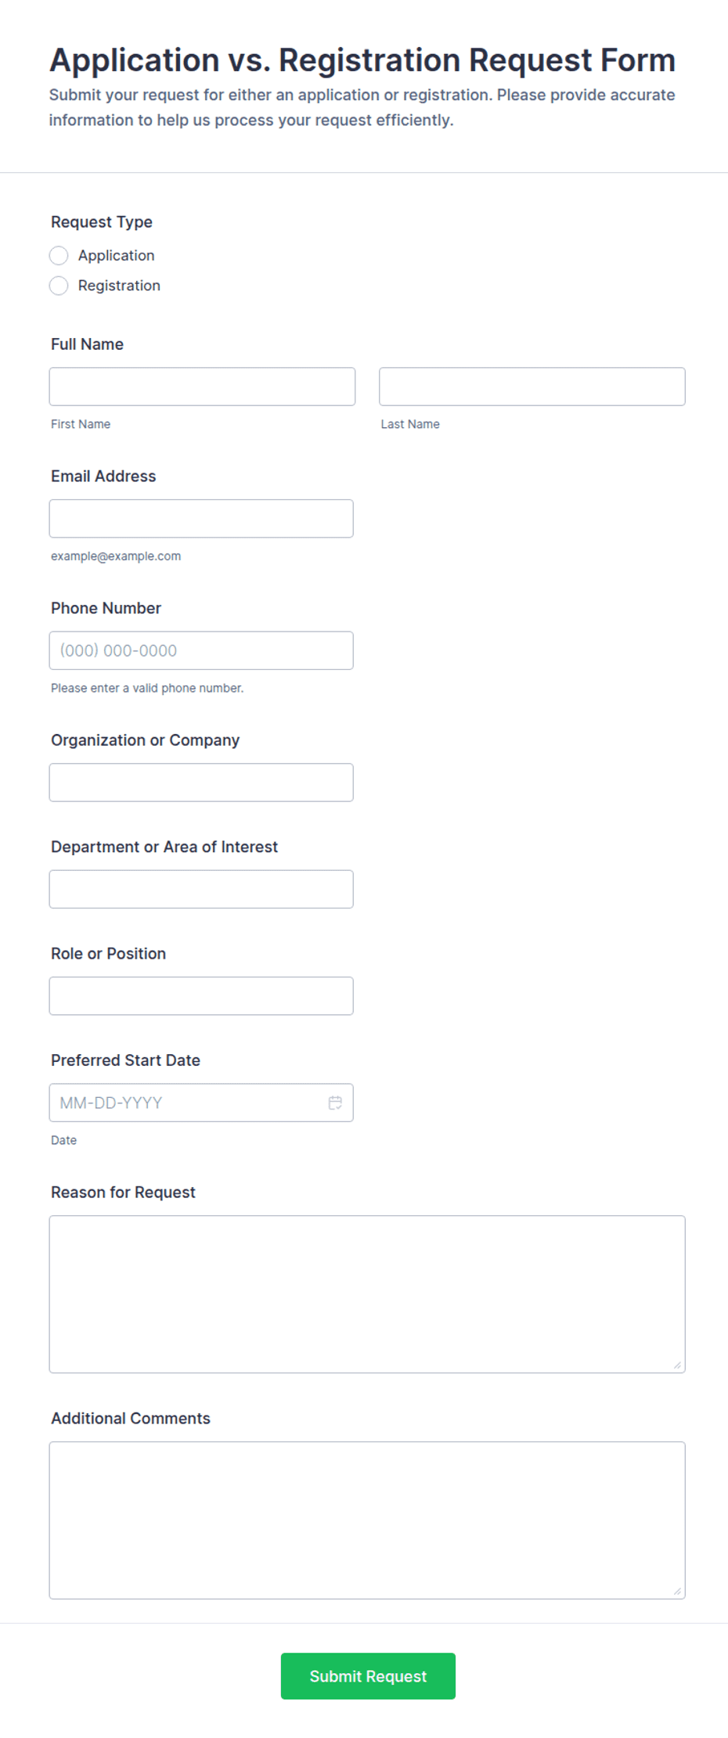Click the Request Type heading label
Image resolution: width=728 pixels, height=1738 pixels.
coord(102,222)
